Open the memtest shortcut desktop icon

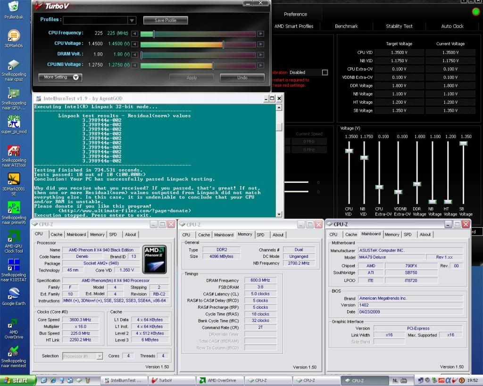point(14,357)
